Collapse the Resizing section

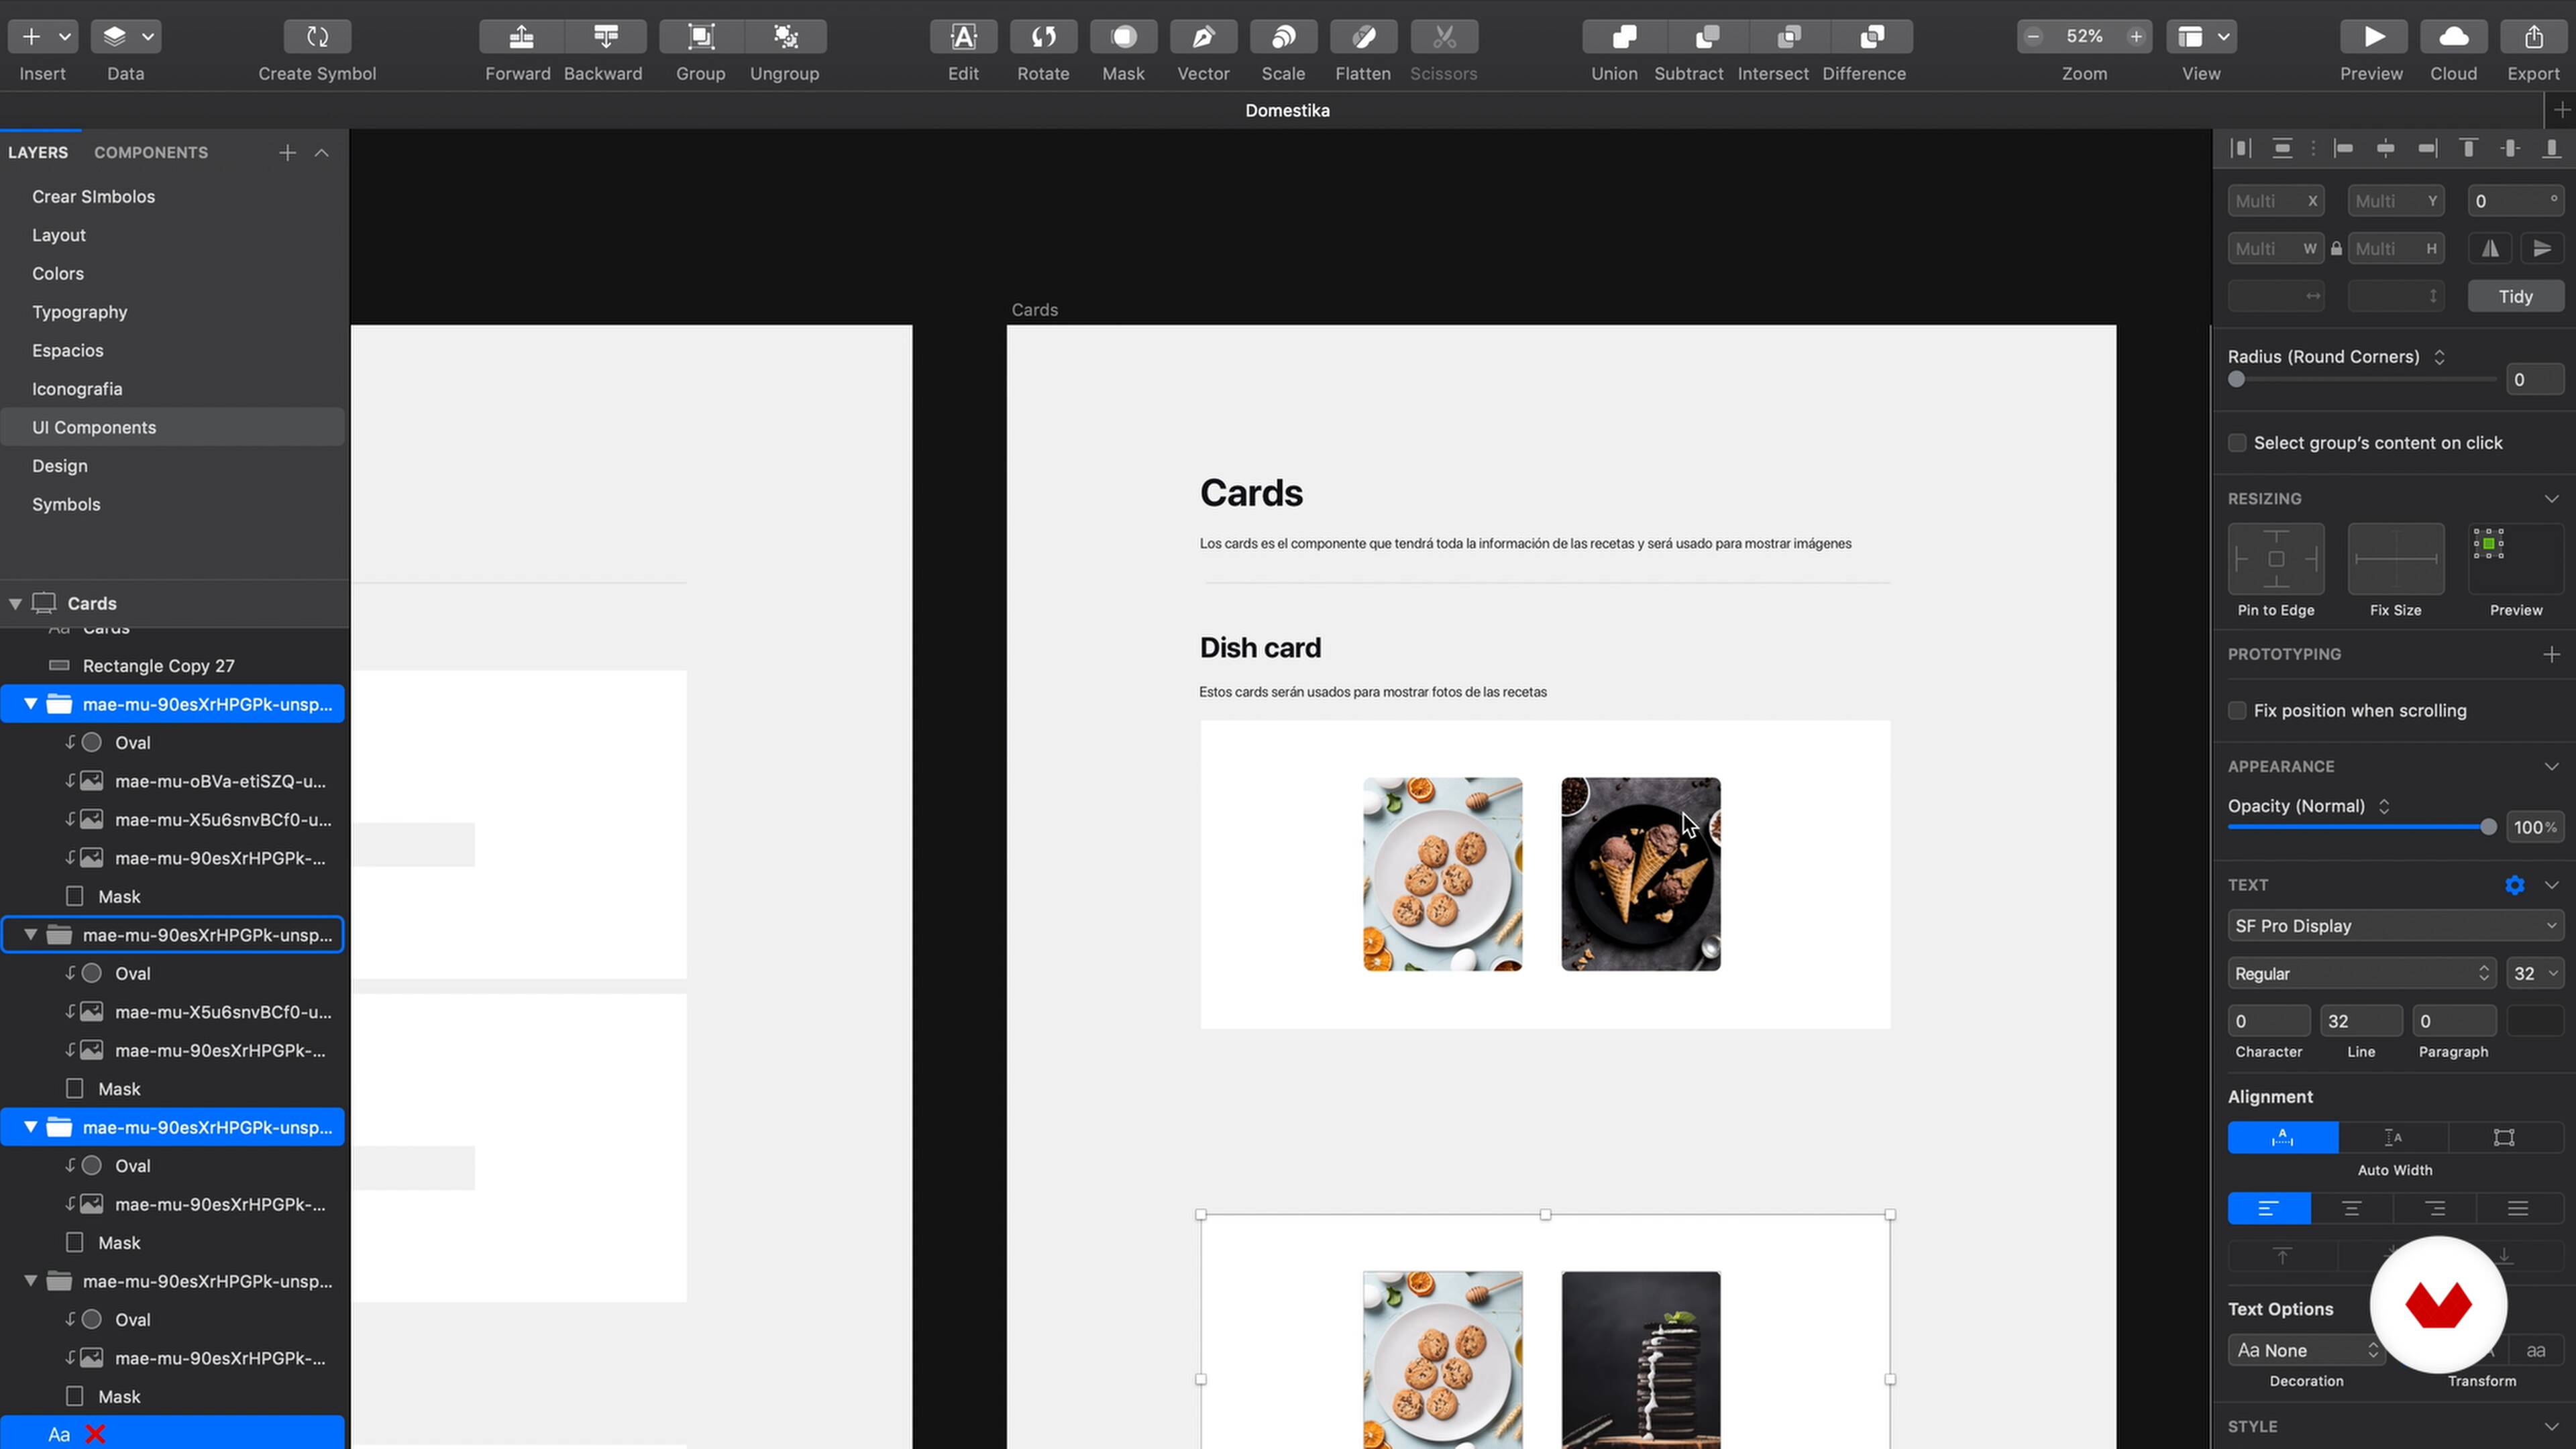(x=2551, y=498)
